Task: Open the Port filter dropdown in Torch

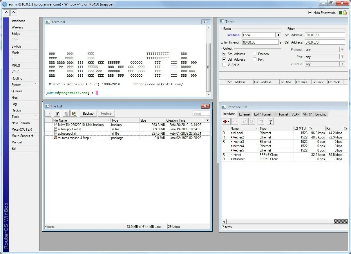Action: point(343,57)
